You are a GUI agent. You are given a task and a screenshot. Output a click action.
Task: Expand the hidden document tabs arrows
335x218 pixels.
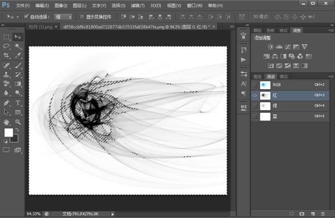pos(232,27)
